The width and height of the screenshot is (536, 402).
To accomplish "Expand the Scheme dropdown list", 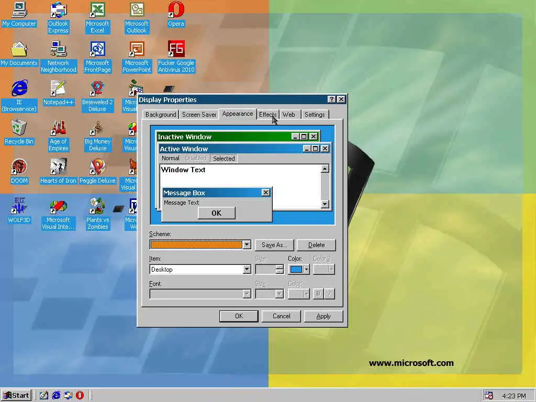I will tap(247, 245).
